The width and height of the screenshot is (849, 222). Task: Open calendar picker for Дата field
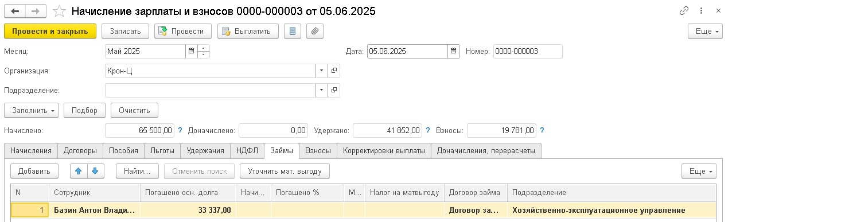[454, 51]
